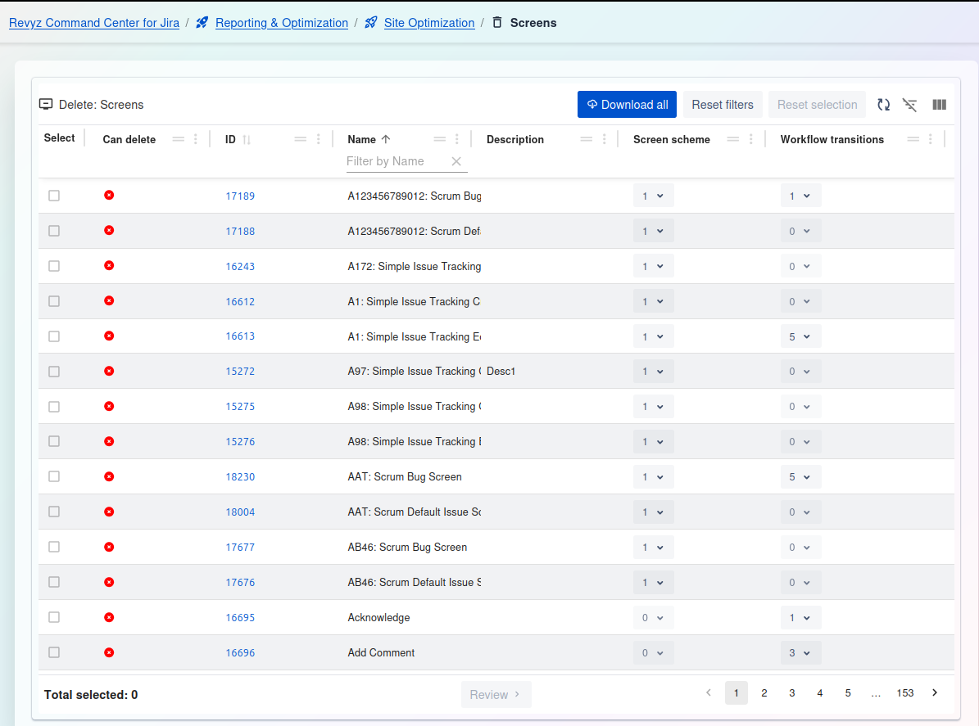This screenshot has width=979, height=726.
Task: Click the clear filters crossed-out icon
Action: tap(909, 105)
